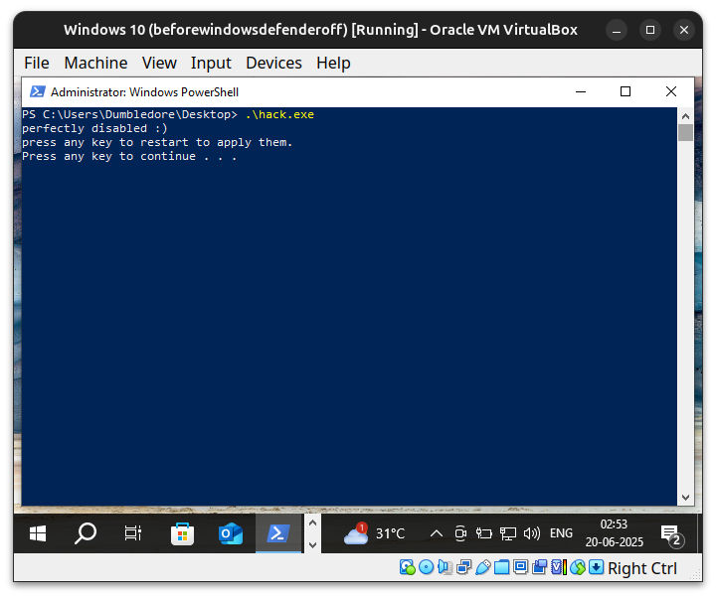The width and height of the screenshot is (716, 598).
Task: Open Task View in taskbar
Action: click(x=133, y=533)
